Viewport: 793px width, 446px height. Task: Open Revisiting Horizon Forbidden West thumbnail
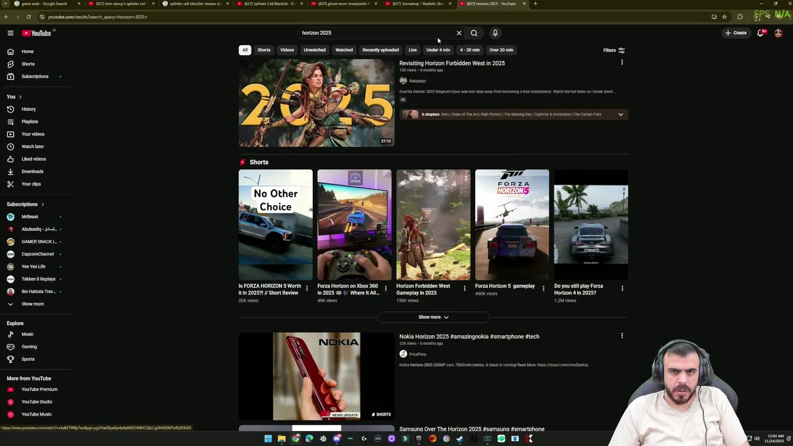point(316,103)
